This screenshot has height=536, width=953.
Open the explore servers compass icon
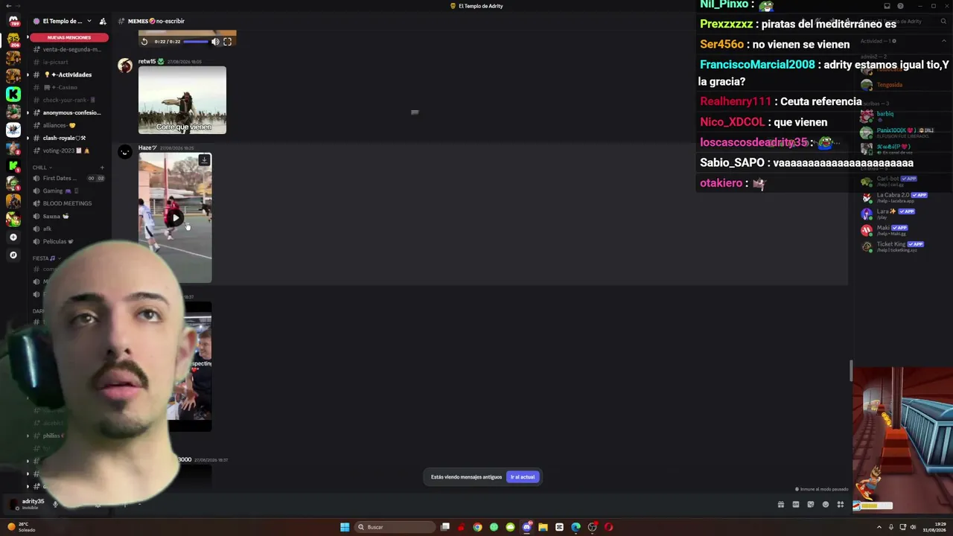click(13, 255)
